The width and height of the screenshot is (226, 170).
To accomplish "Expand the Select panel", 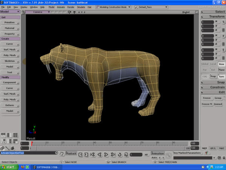I will tap(213, 12).
